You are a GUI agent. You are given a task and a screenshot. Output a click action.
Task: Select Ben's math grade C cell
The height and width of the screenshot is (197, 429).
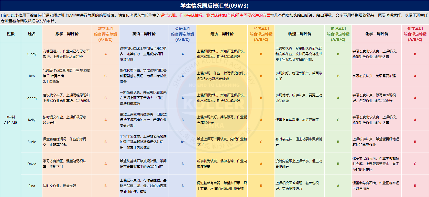[105, 76]
